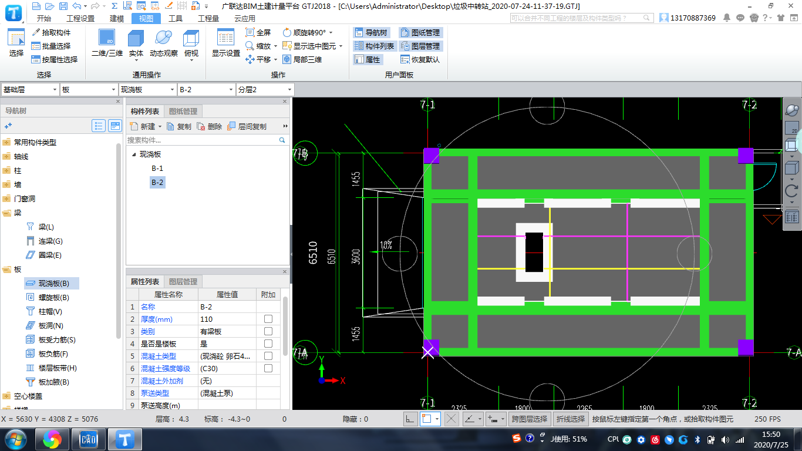Select B-1 in component list

click(157, 169)
